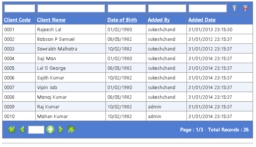Select the Rajeesh Lal row

point(128,29)
